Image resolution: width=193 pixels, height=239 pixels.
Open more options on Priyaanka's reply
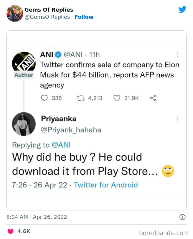click(x=178, y=119)
